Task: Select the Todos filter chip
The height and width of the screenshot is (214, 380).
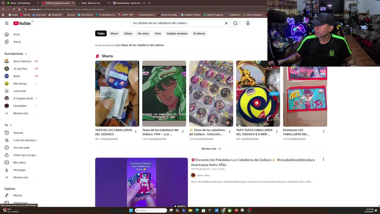Action: tap(101, 34)
